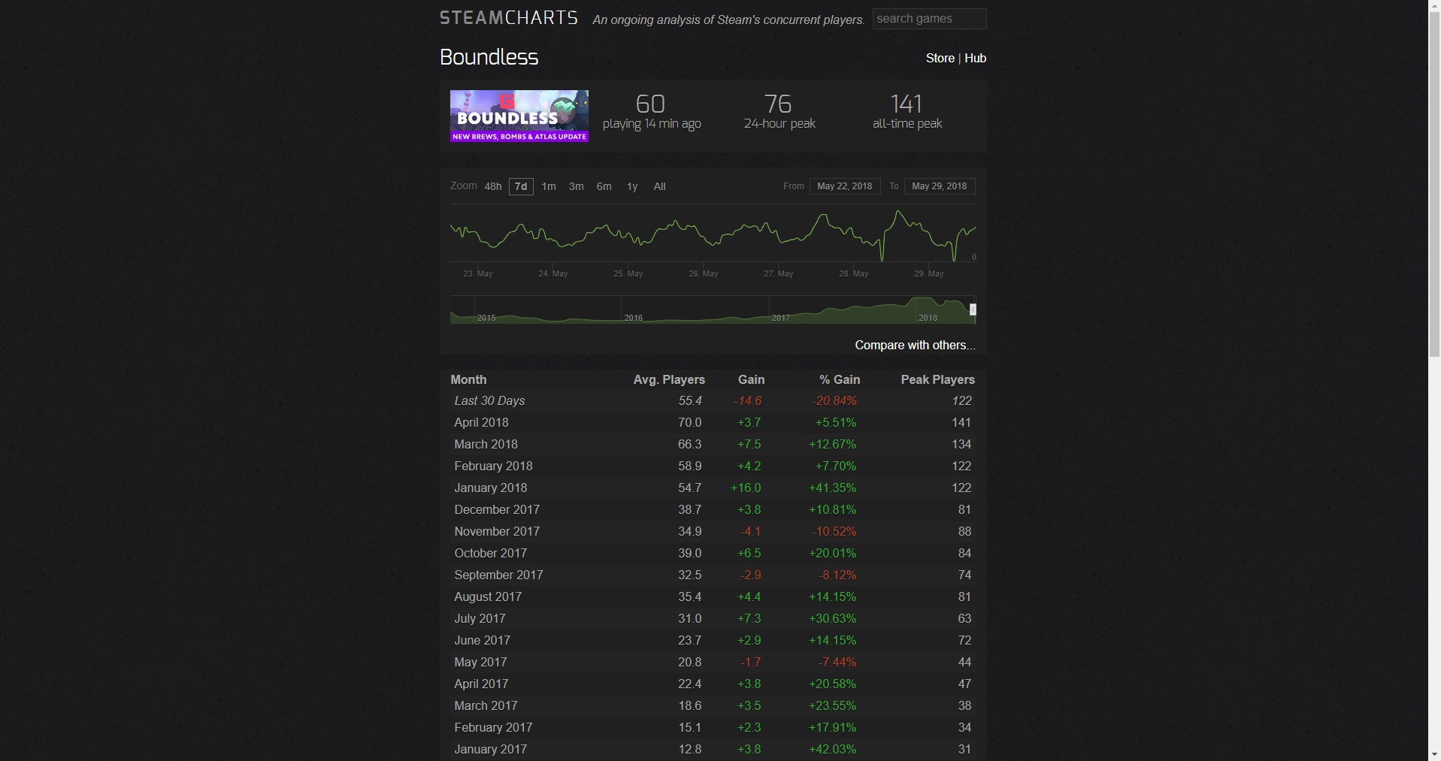Viewport: 1441px width, 761px height.
Task: Click the February 2017 row label
Action: [493, 727]
